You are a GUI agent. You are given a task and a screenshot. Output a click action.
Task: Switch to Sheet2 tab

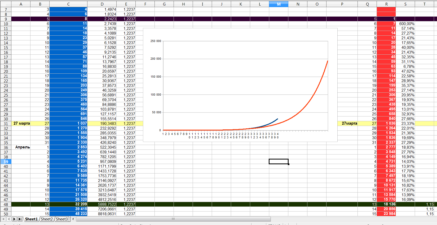47,219
